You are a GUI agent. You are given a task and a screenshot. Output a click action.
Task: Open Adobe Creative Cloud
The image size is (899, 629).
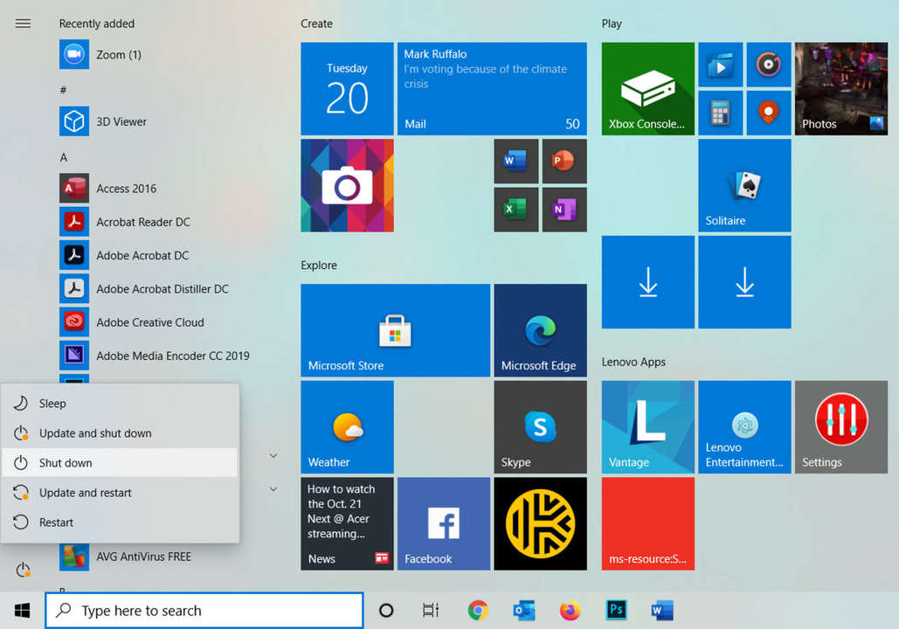132,322
